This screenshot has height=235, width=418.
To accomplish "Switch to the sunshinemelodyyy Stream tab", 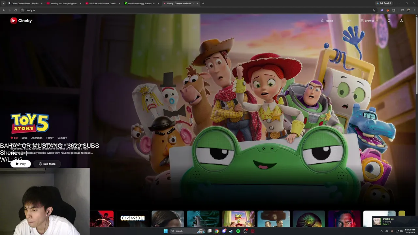I will click(x=142, y=3).
